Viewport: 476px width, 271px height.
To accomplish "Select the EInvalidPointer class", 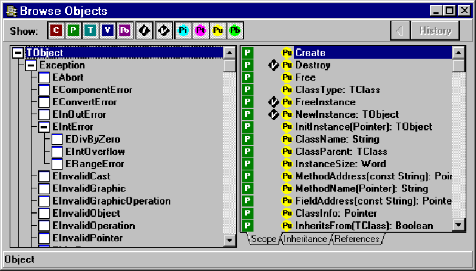I will point(88,238).
